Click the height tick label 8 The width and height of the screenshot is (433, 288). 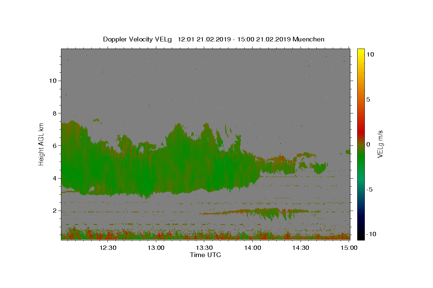tap(55, 113)
